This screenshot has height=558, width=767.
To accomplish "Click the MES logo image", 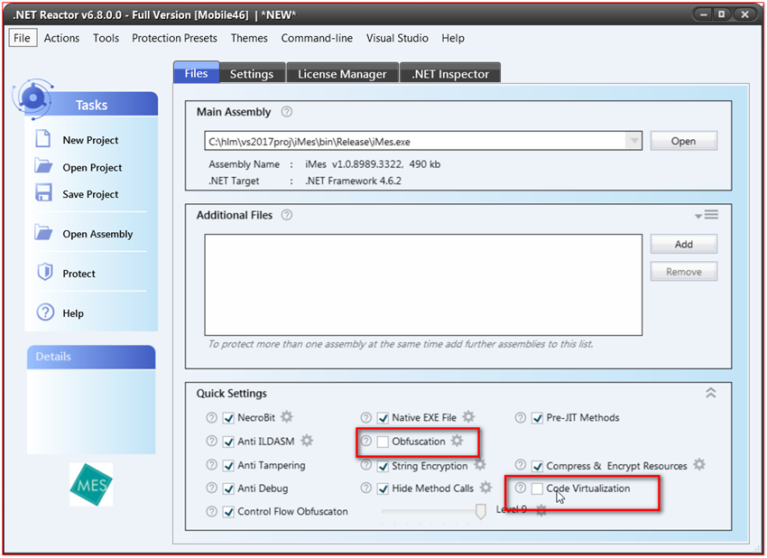I will 91,485.
